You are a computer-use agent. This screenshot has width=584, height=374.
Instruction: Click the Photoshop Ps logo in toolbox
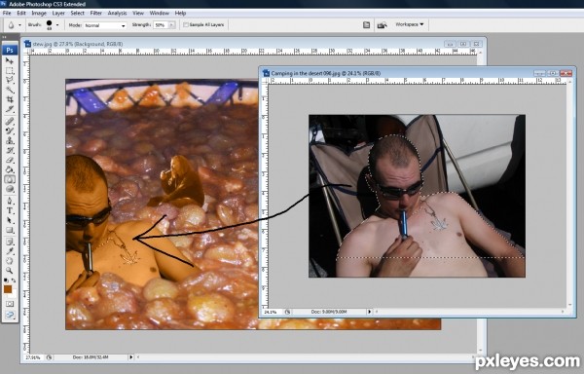coord(10,50)
